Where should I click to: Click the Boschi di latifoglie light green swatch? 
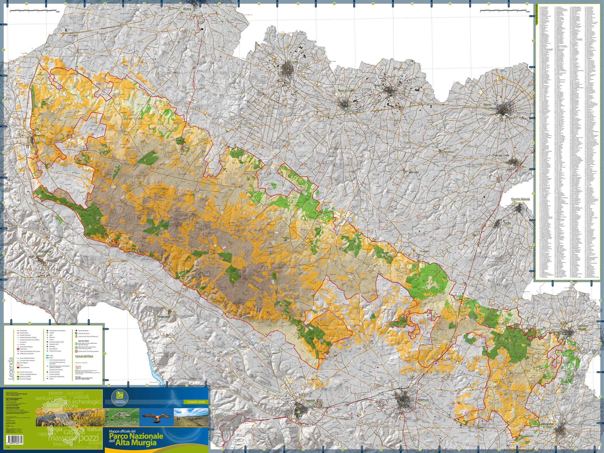tap(18, 379)
